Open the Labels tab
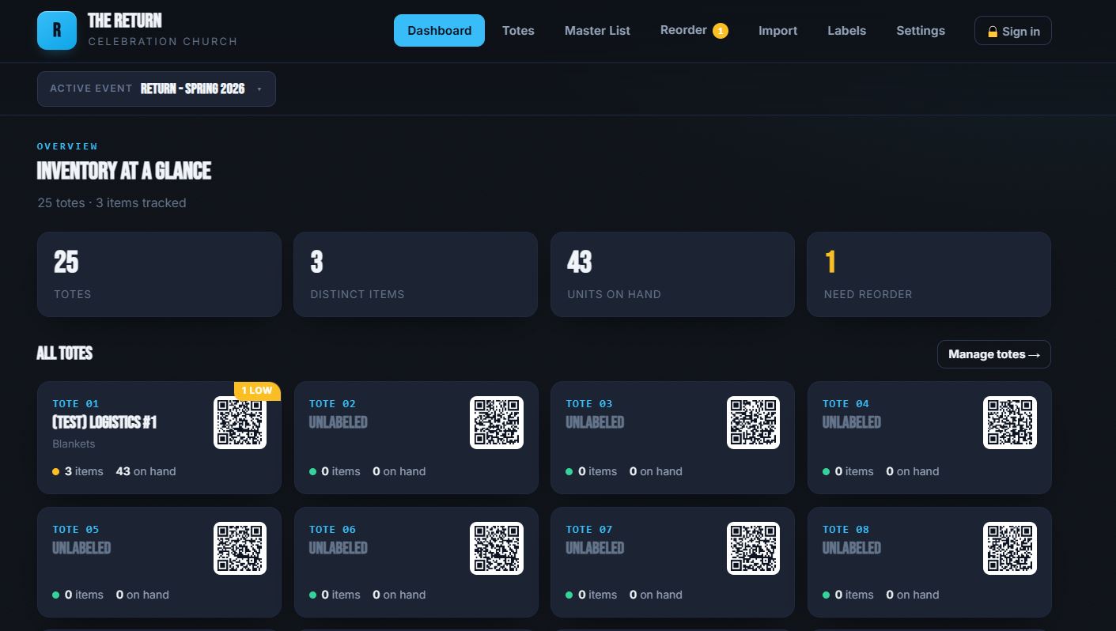Screen dimensions: 1116x631 click(x=846, y=31)
